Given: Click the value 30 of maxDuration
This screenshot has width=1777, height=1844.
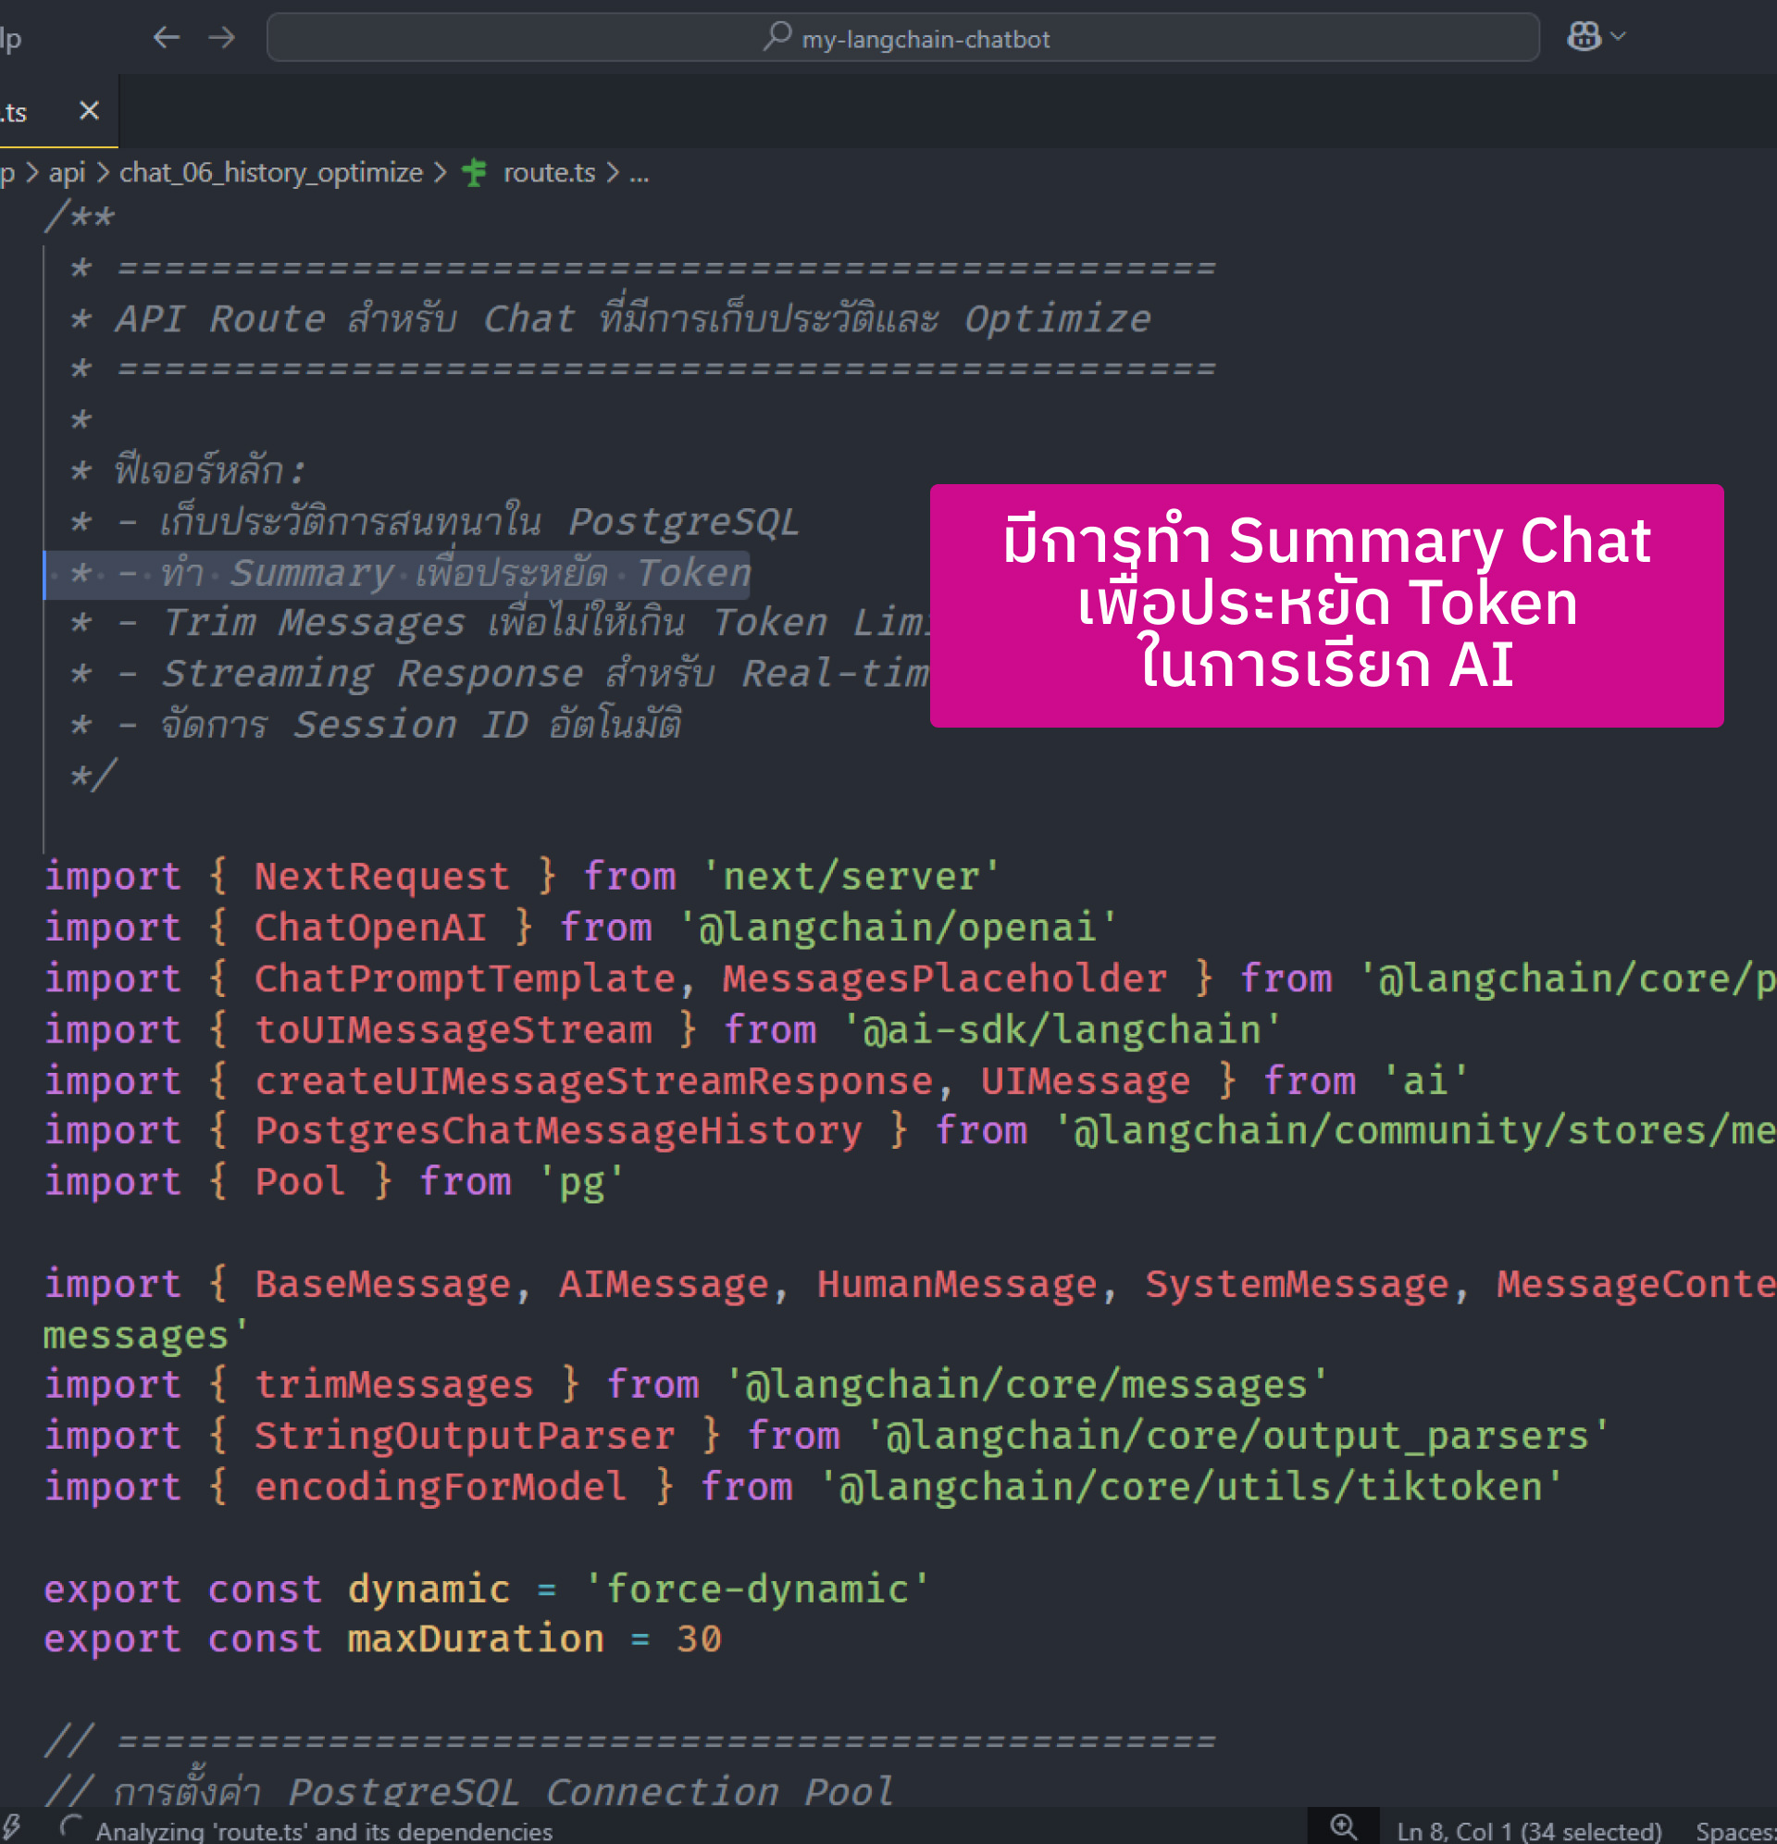Looking at the screenshot, I should pyautogui.click(x=699, y=1638).
